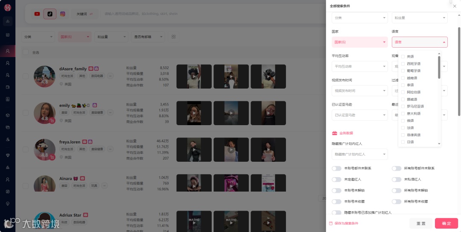Viewport: 461px width, 232px height.
Task: Switch to grid view icon beside 是否有邮箱
Action: (x=173, y=37)
